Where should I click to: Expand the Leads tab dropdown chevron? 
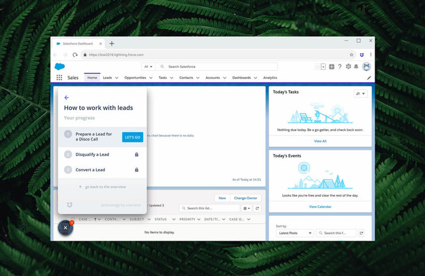pyautogui.click(x=116, y=78)
